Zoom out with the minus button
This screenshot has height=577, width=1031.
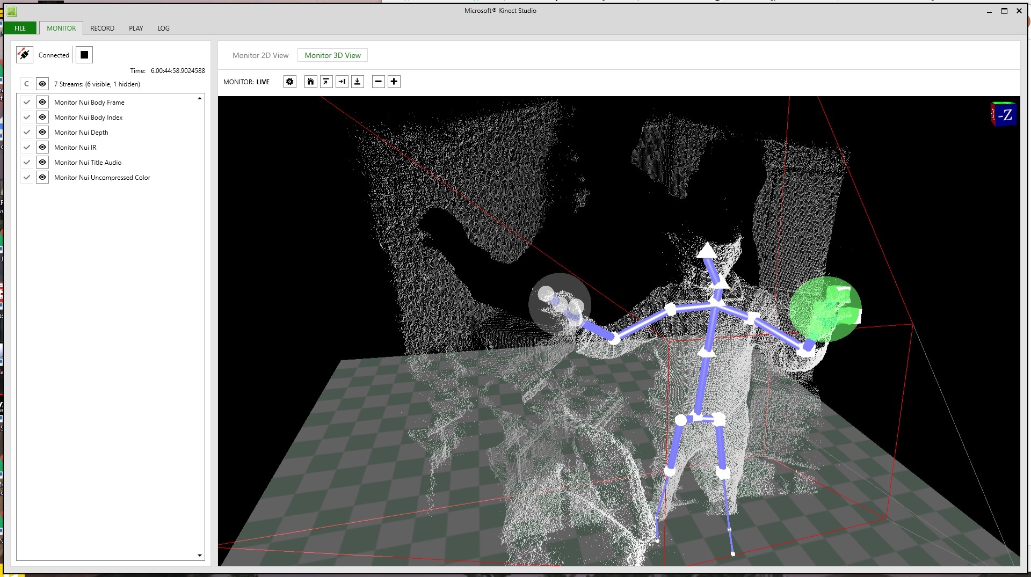[379, 82]
